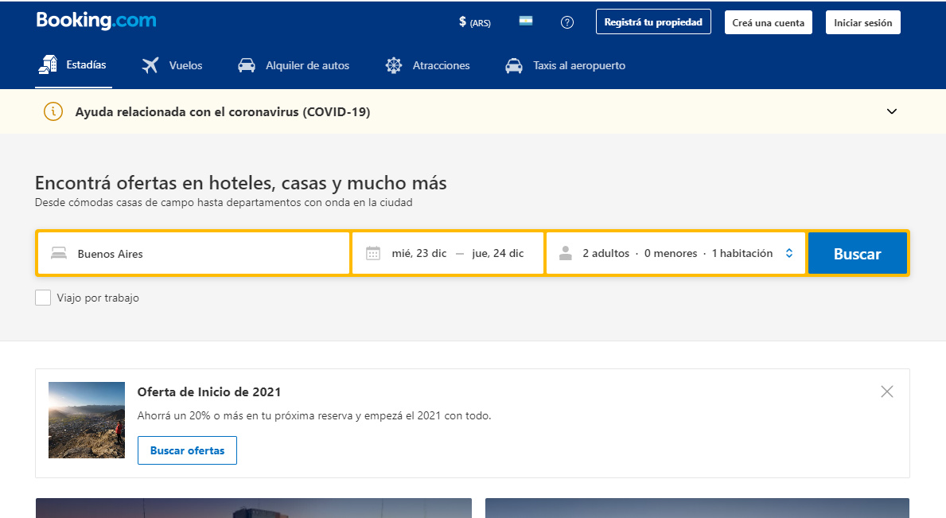The image size is (946, 518).
Task: Click the person icon in guests field
Action: (x=566, y=253)
